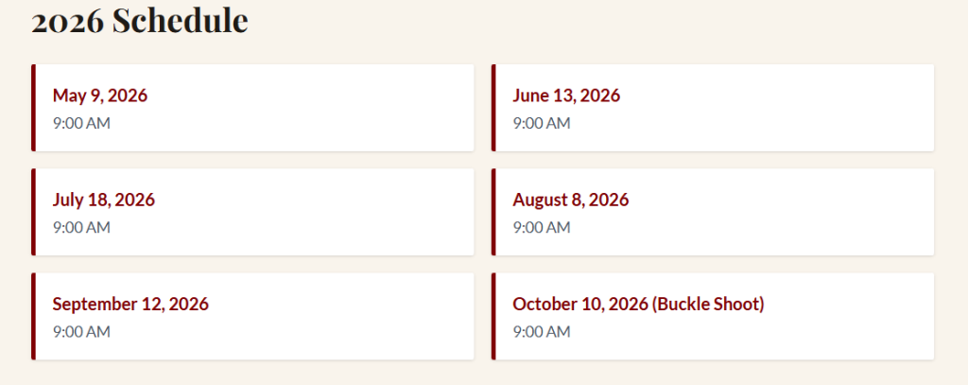Click the red accent bar on October 10 card
This screenshot has height=385, width=968.
[x=493, y=316]
